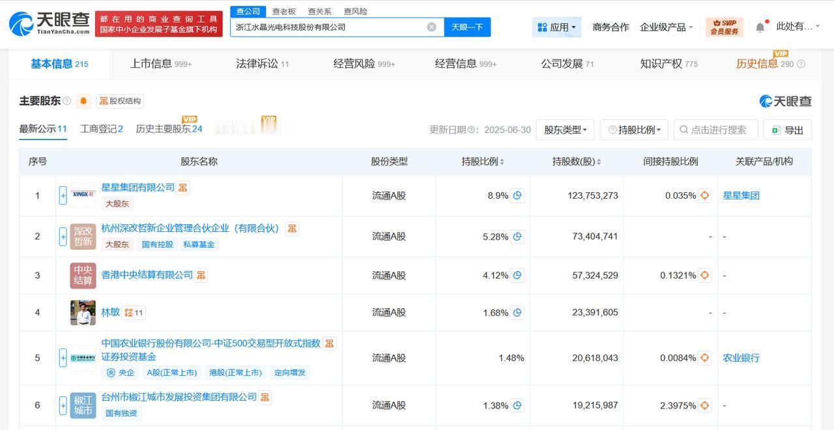Click help icon beside 主要股东 heading
Image resolution: width=834 pixels, height=430 pixels.
point(67,101)
